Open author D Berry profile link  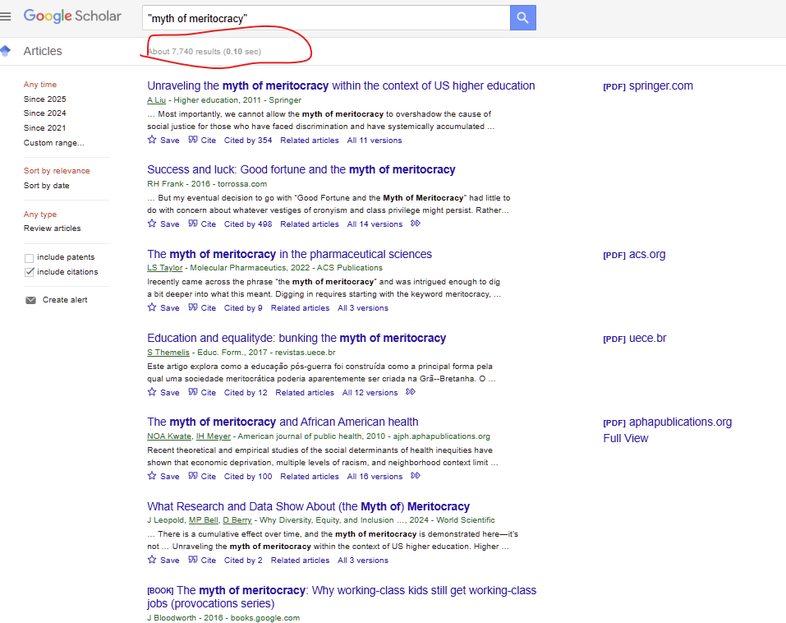pyautogui.click(x=237, y=520)
